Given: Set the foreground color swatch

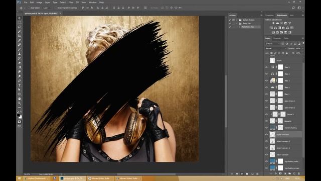Looking at the screenshot, I should [19, 115].
